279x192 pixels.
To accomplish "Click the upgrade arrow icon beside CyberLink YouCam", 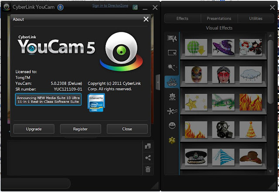I will 61,7.
